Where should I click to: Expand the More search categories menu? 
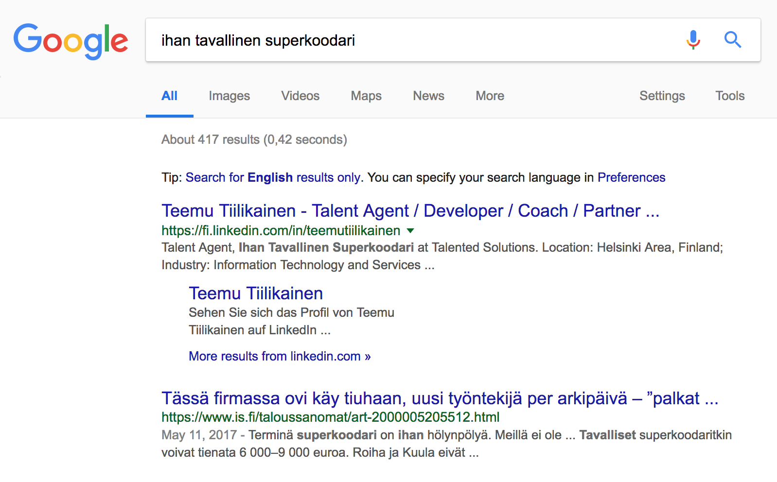(490, 96)
